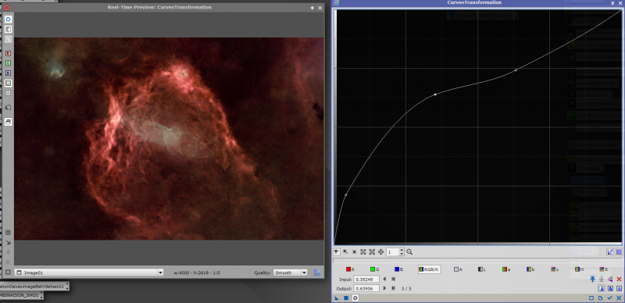Screen dimensions: 625x303
Task: Select the curve point near bottom left
Action: coord(345,195)
